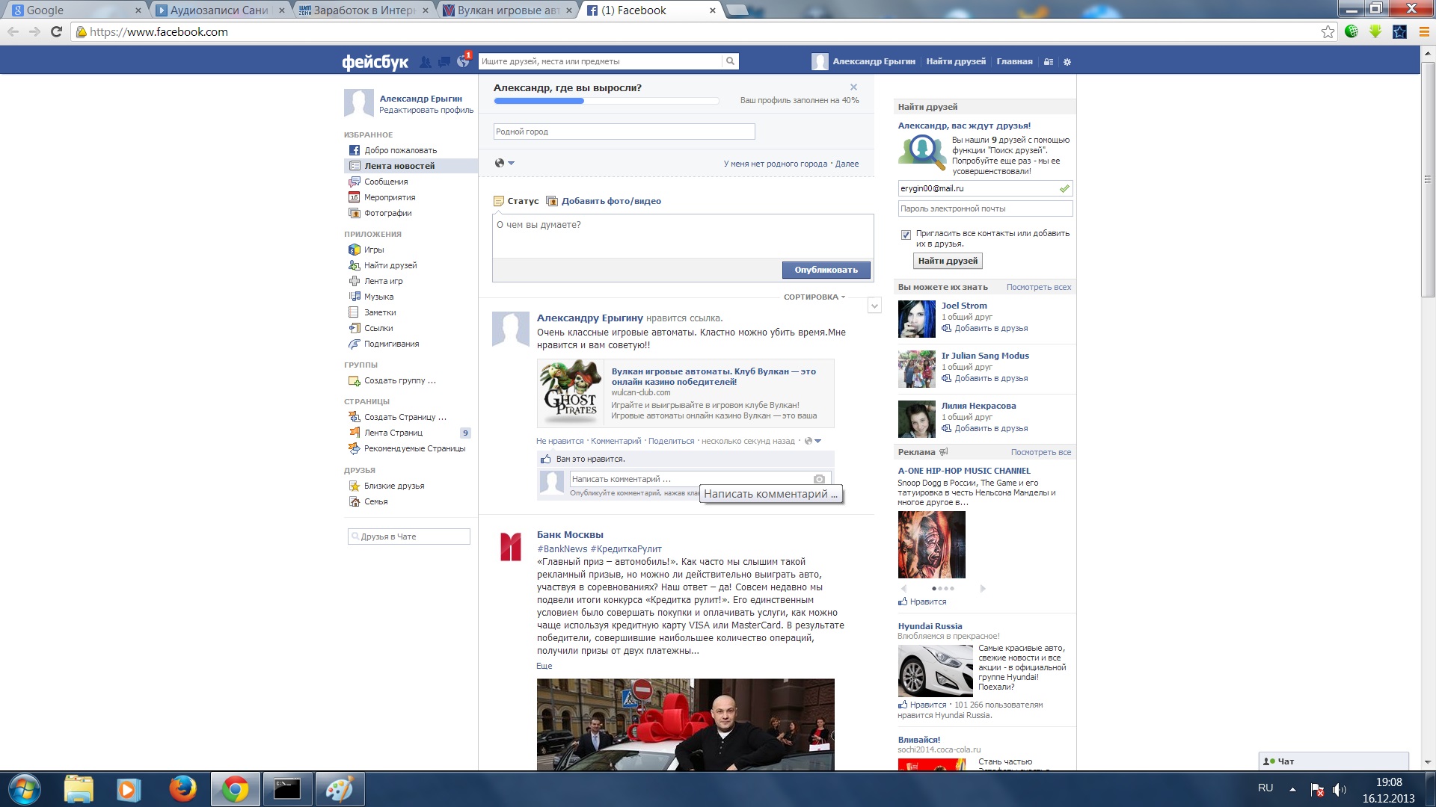Open Заметки in apps sidebar
The height and width of the screenshot is (807, 1436).
click(379, 312)
